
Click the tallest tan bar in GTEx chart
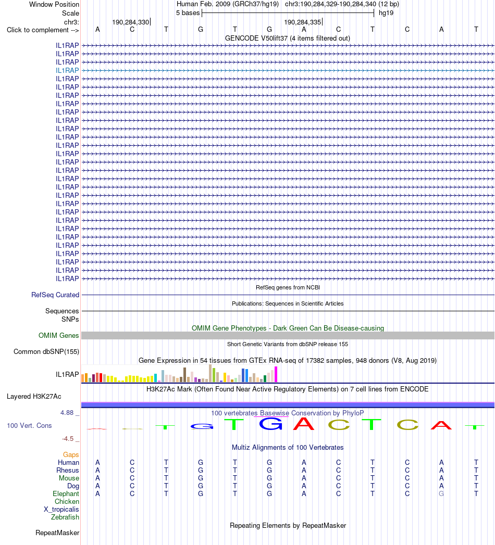(210, 373)
